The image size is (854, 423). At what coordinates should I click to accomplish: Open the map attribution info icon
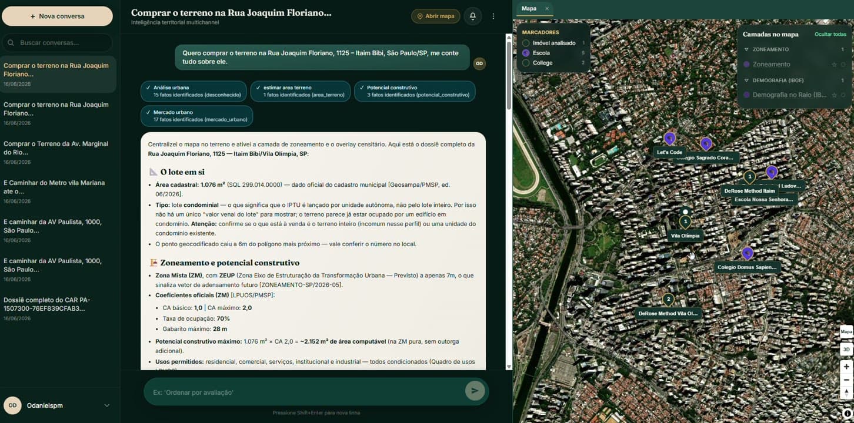(848, 414)
